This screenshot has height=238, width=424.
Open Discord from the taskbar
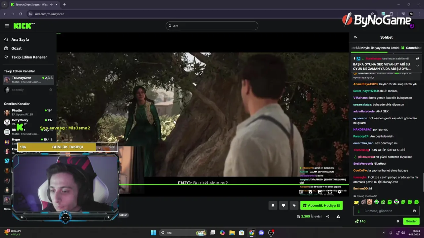click(261, 233)
